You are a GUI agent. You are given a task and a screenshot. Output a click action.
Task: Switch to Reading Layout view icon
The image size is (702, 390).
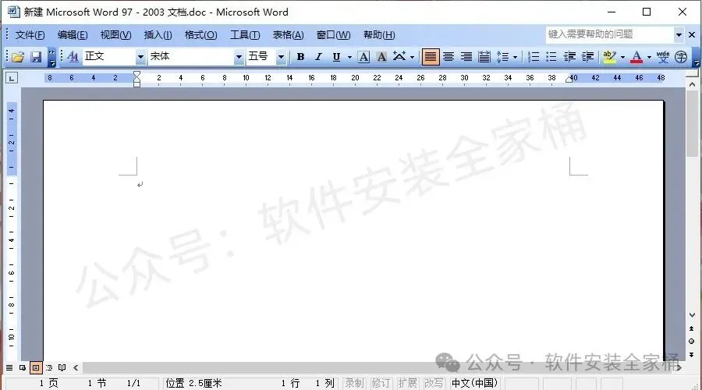(62, 367)
